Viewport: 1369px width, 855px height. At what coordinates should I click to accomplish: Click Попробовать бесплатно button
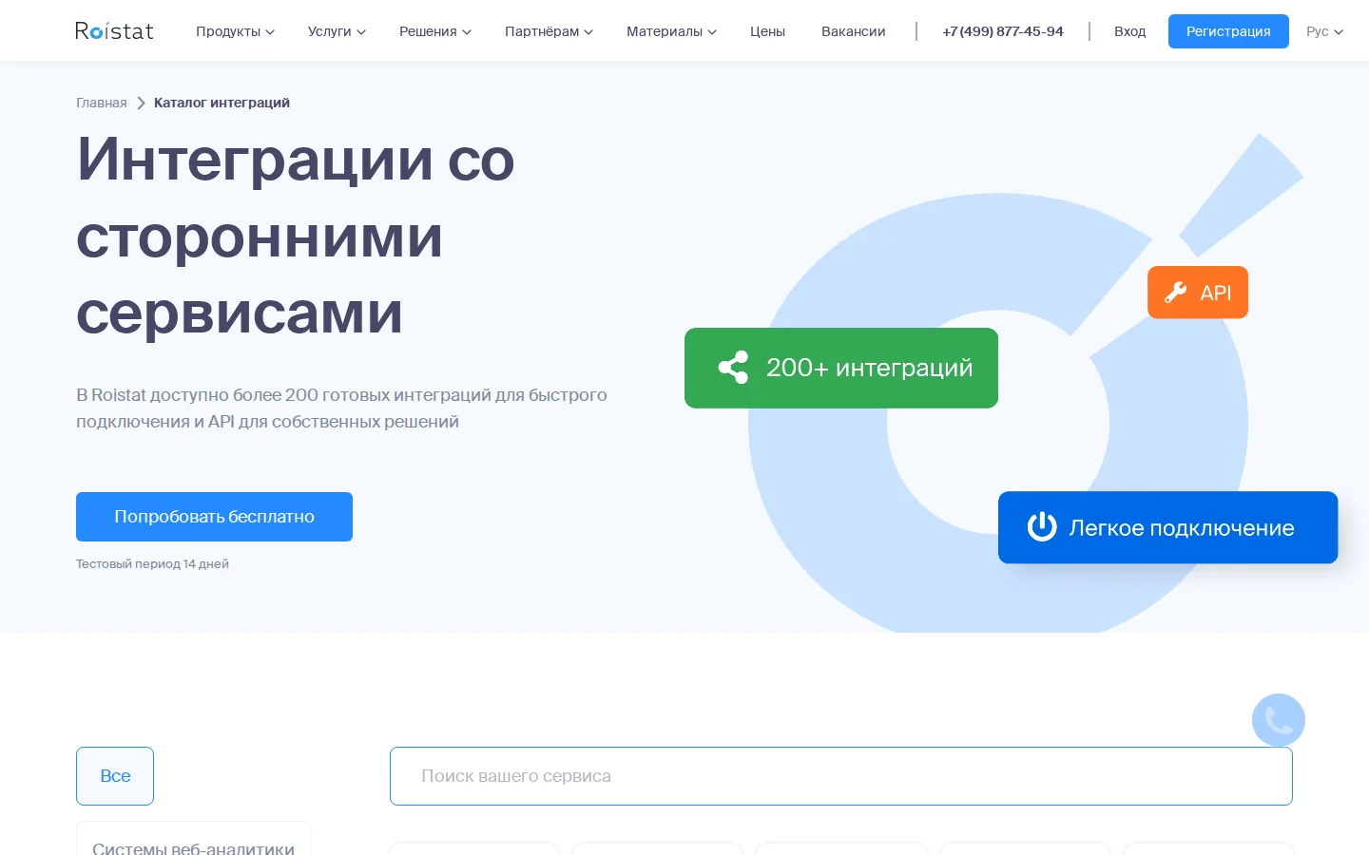[x=214, y=517]
